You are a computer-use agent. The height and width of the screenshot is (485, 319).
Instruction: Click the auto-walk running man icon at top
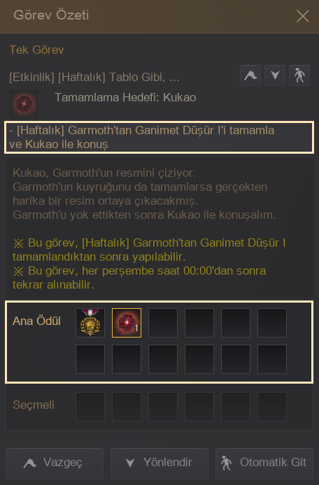(299, 75)
